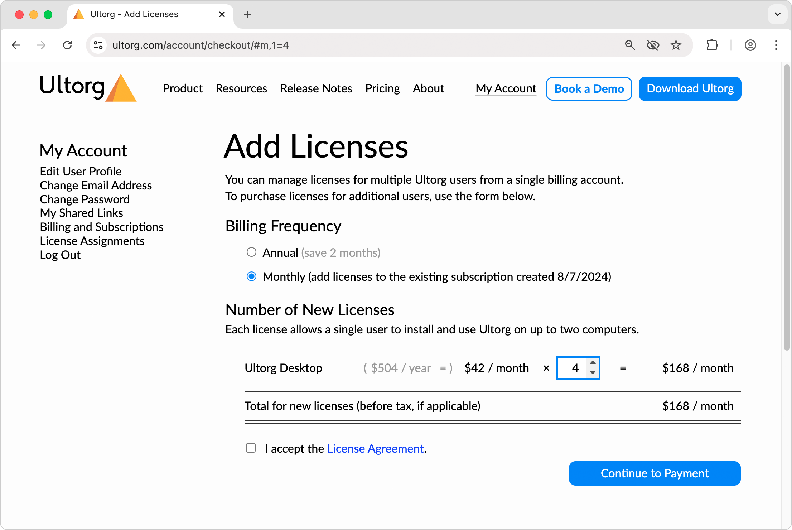This screenshot has width=792, height=530.
Task: Go to Release Notes in the navigation
Action: pyautogui.click(x=316, y=88)
